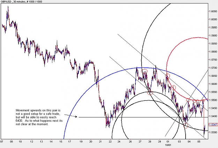Click the 1.5400 price axis label
218x148 pixels.
click(213, 116)
